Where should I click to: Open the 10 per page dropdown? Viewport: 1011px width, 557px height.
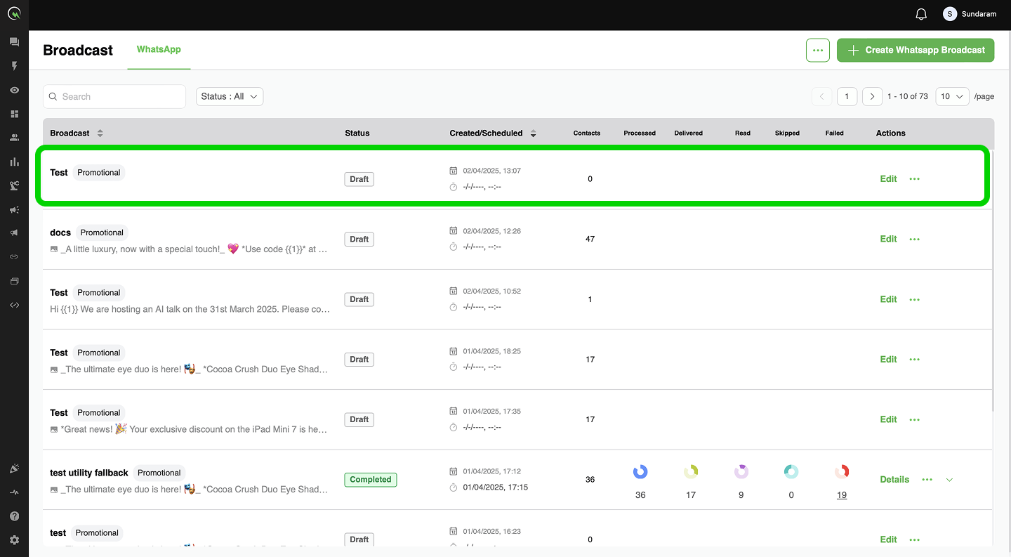pyautogui.click(x=952, y=96)
